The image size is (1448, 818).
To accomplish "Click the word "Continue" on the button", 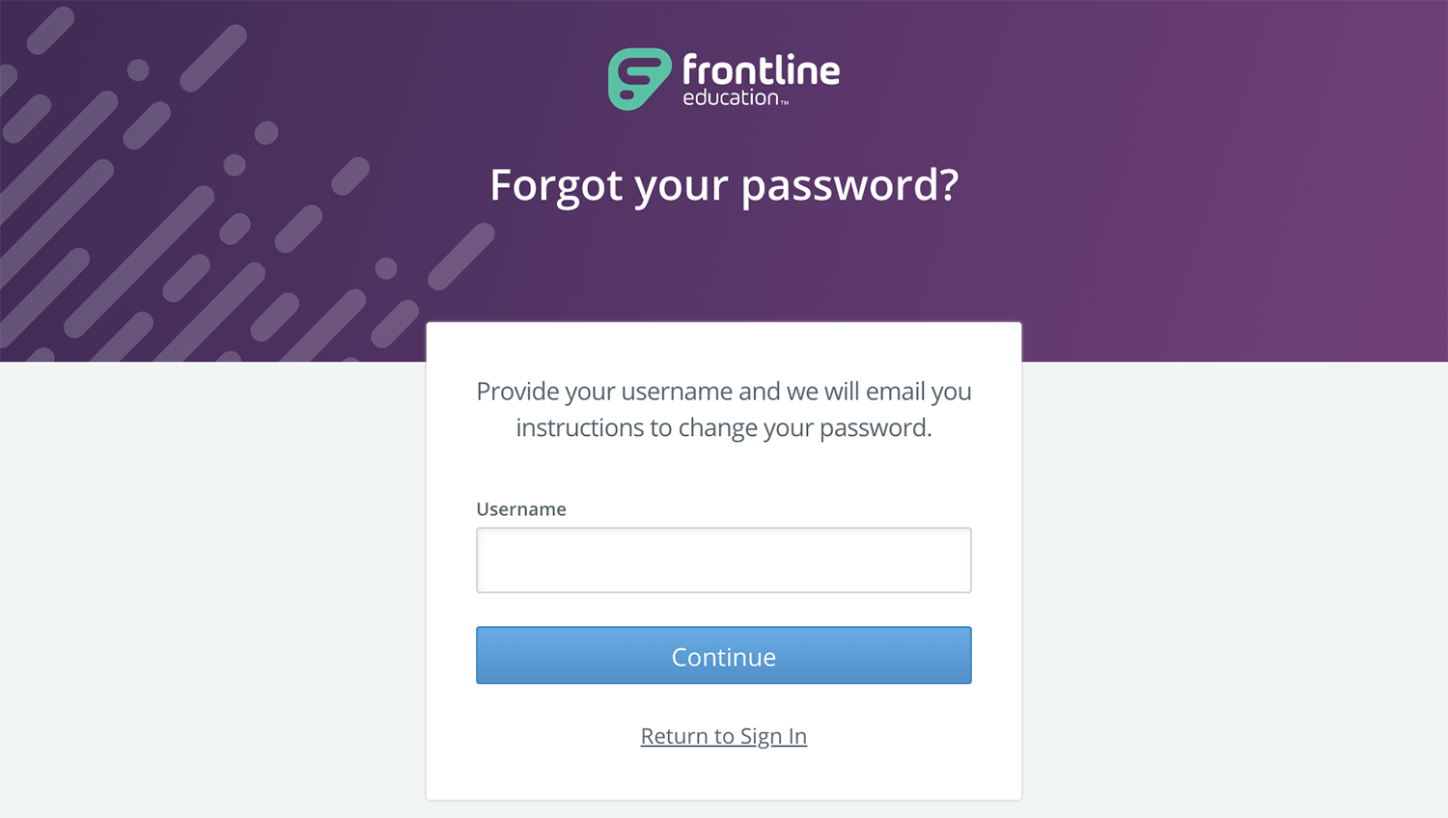I will (724, 657).
